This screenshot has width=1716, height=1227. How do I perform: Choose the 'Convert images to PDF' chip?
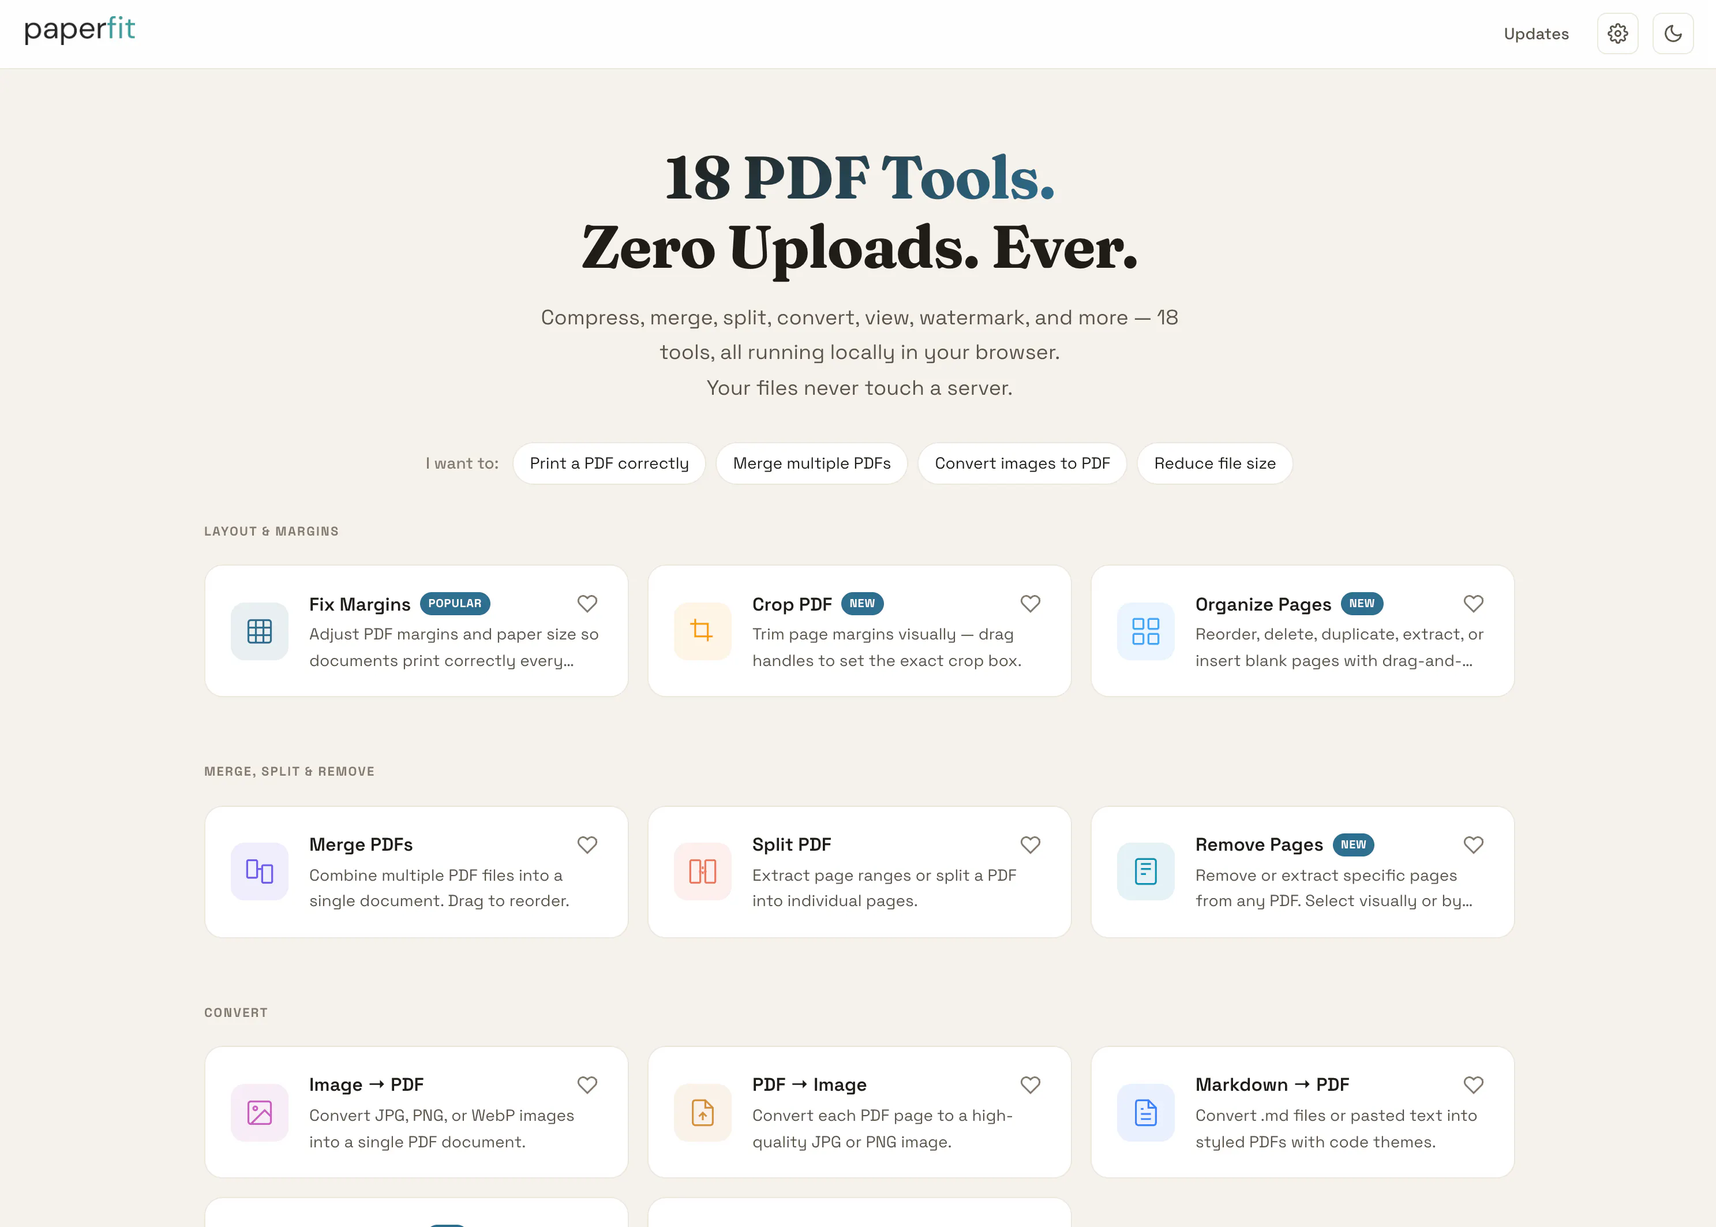pyautogui.click(x=1022, y=463)
